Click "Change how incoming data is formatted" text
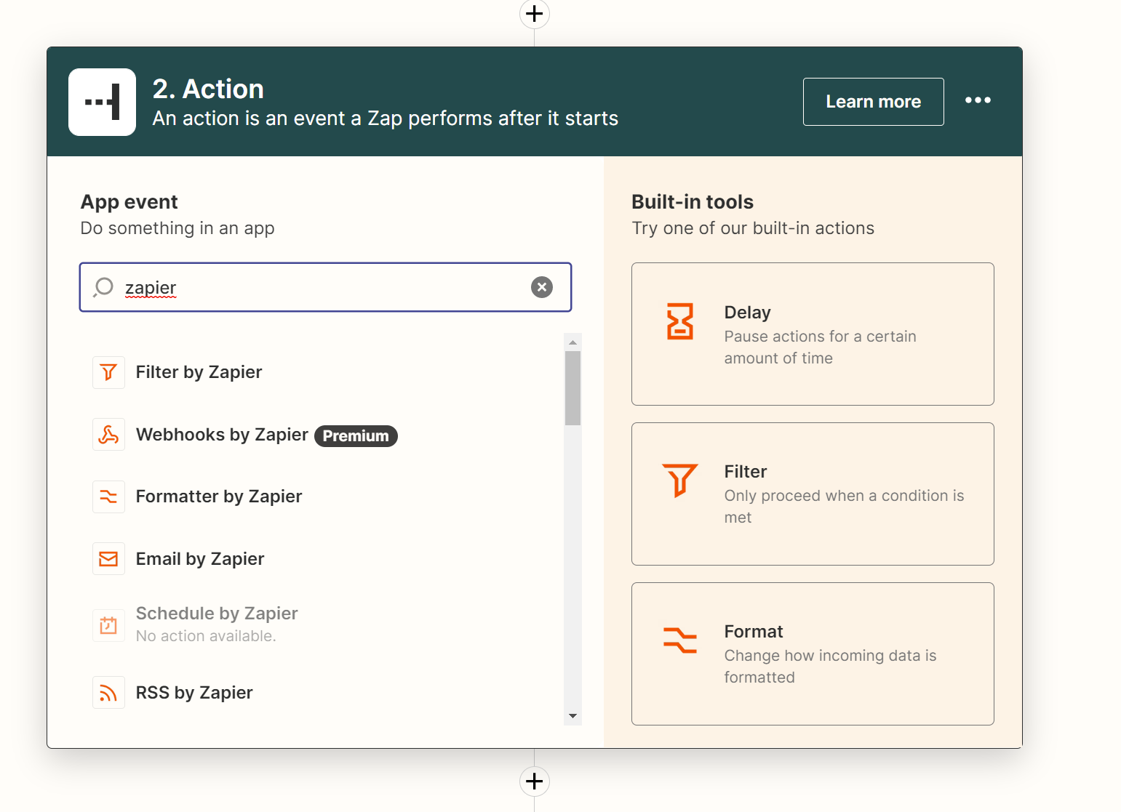This screenshot has height=812, width=1121. (x=830, y=667)
